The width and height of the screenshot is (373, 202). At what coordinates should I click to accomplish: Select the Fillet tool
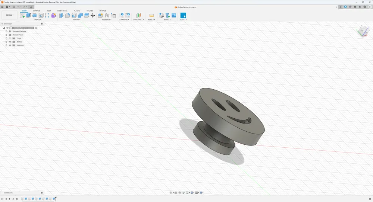pyautogui.click(x=68, y=15)
